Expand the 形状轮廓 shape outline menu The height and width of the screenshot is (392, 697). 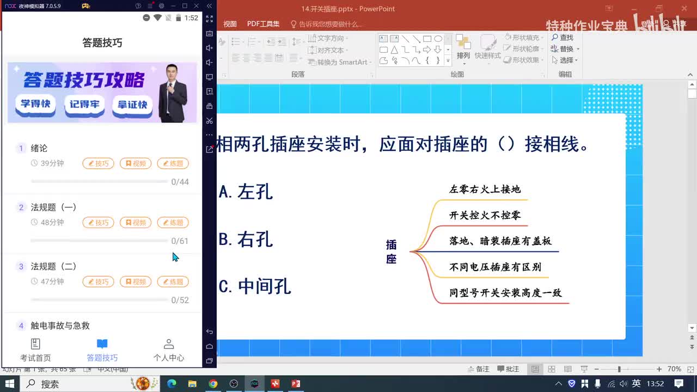click(524, 49)
